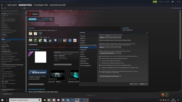Select Домашняя трансляция settings category
This screenshot has width=182, height=102.
pos(88,45)
